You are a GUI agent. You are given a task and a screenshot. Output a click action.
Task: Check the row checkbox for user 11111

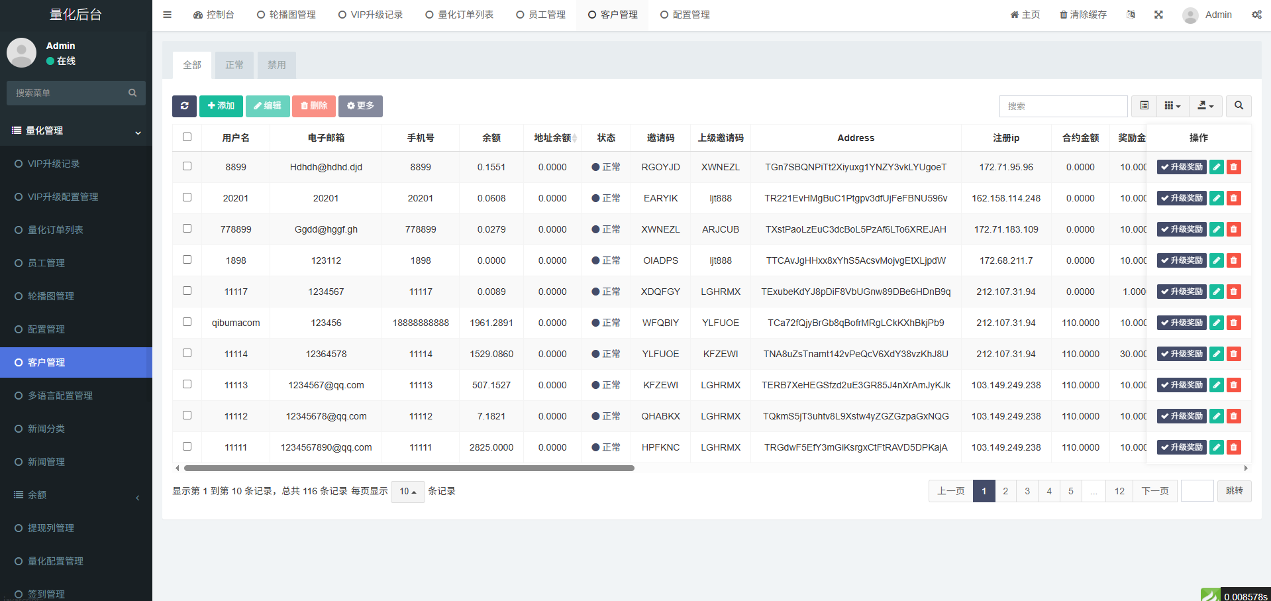187,447
